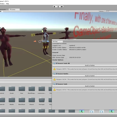This screenshot has width=117, height=117.
Task: Click the prefab icon beside Ninavor Nude
Action: [55, 84]
